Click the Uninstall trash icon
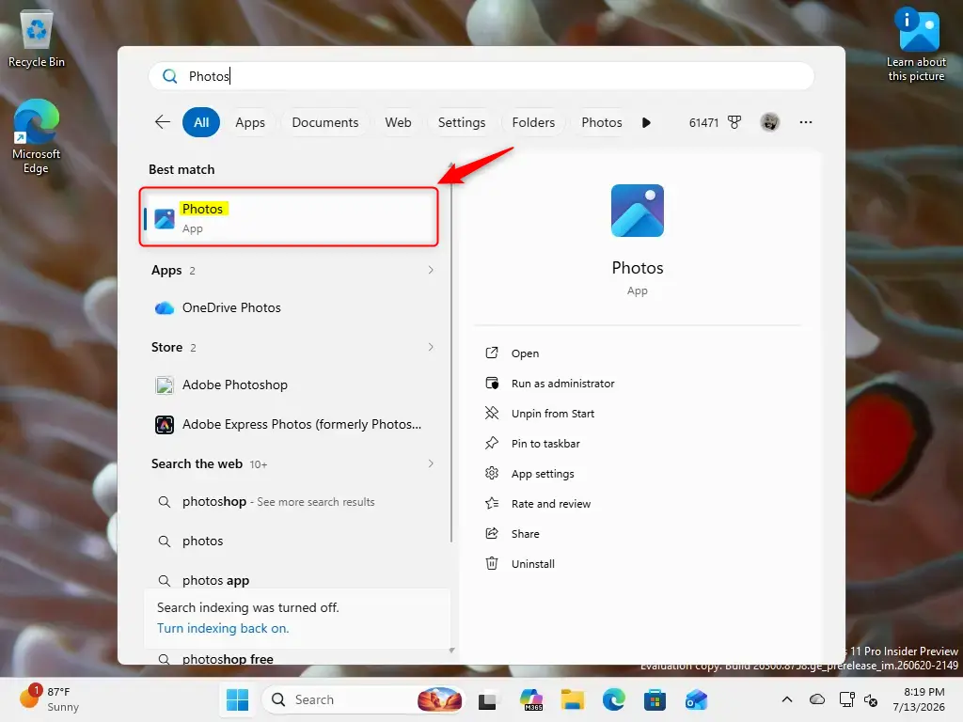 pyautogui.click(x=491, y=564)
